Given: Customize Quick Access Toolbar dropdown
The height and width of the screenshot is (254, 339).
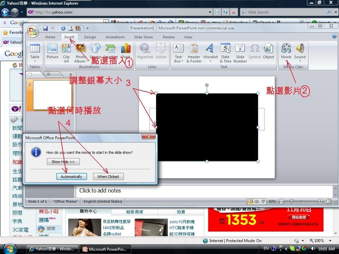Looking at the screenshot, I should pyautogui.click(x=87, y=28).
